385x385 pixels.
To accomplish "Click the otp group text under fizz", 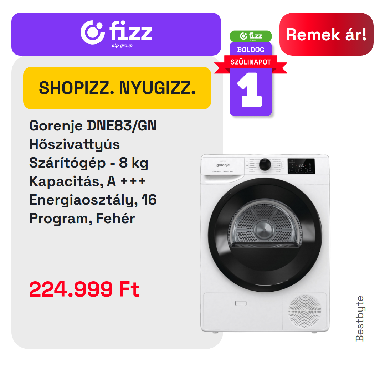I will tap(122, 46).
